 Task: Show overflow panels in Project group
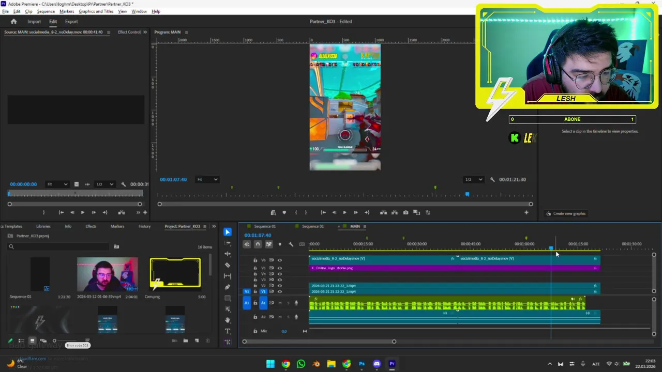pos(214,226)
